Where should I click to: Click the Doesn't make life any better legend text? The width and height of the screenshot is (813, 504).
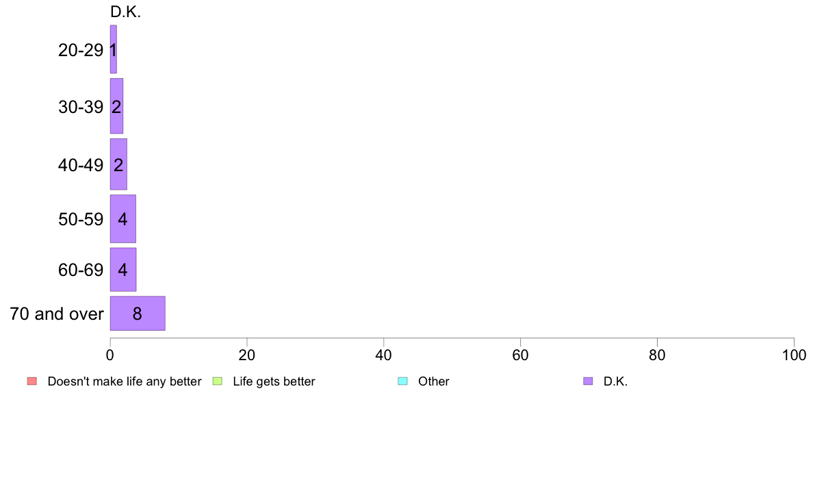pos(125,381)
